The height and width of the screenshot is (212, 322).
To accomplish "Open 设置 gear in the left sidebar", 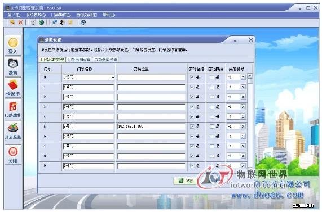I will coord(13,66).
